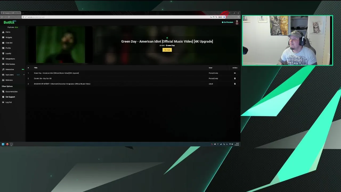The width and height of the screenshot is (341, 192).
Task: Skip the Green Day song with fast-forward
Action: [235, 73]
